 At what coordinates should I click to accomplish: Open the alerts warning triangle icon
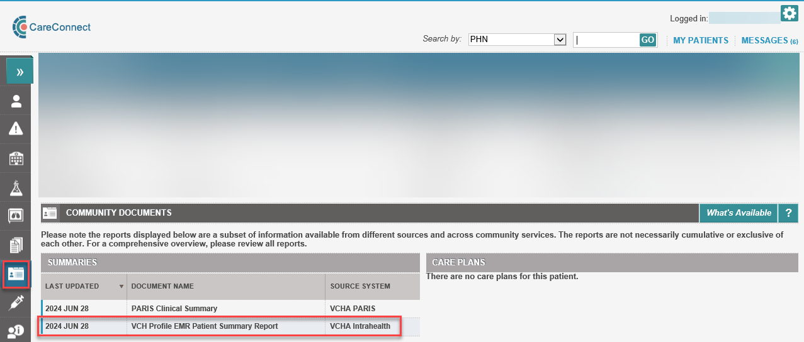tap(16, 129)
